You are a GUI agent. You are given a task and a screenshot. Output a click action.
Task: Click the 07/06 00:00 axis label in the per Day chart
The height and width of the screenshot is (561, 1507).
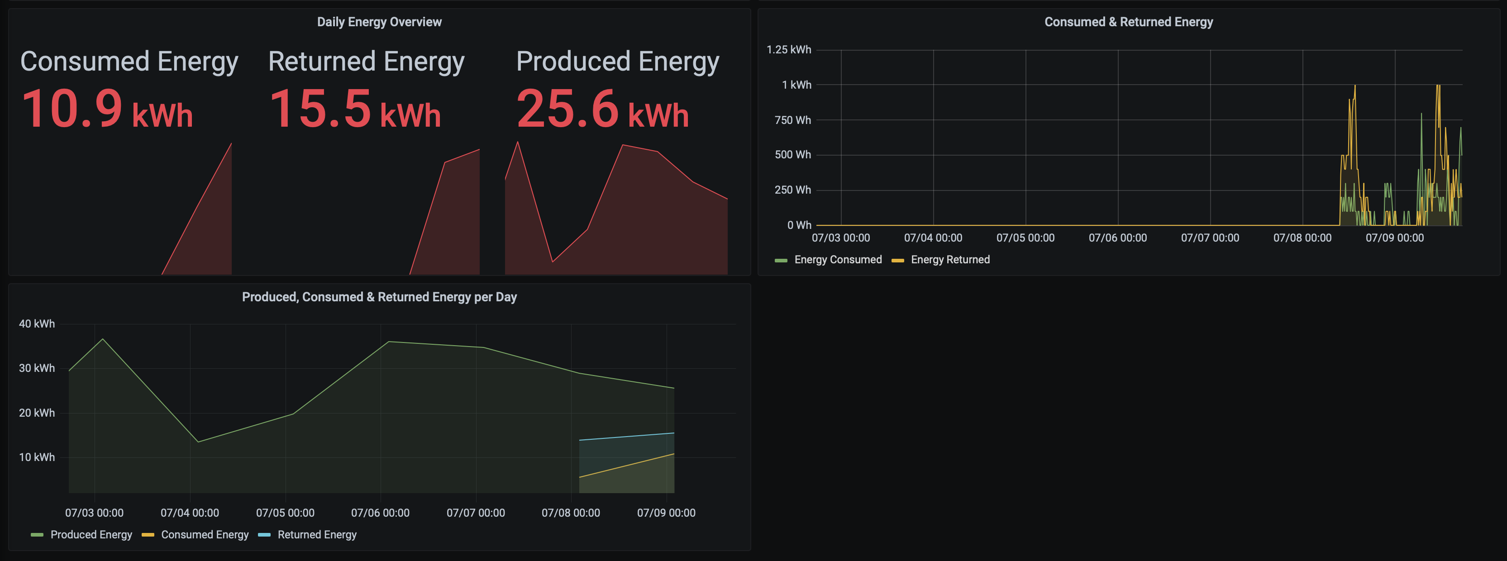380,513
